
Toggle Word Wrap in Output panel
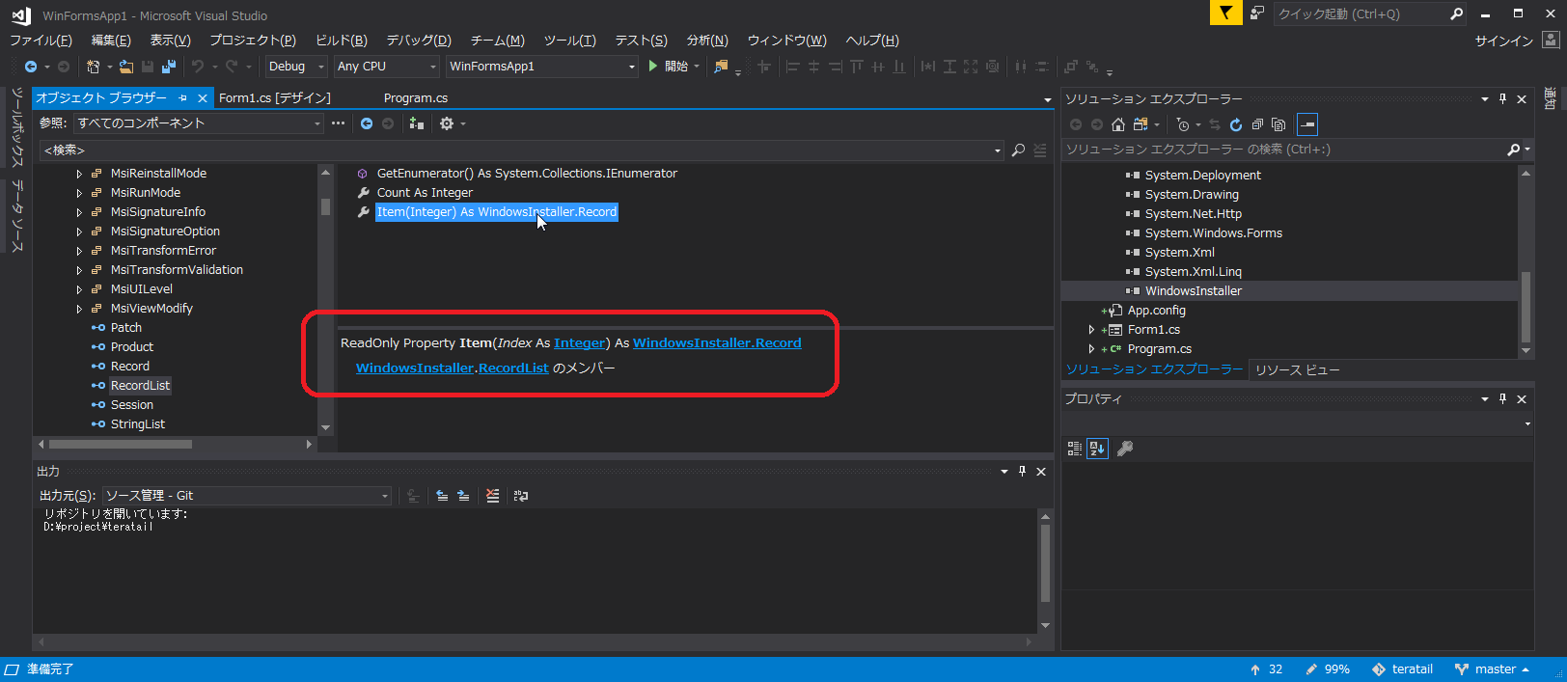(521, 496)
